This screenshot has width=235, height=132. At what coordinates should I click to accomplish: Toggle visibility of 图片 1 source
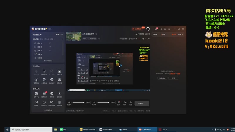click(50, 43)
